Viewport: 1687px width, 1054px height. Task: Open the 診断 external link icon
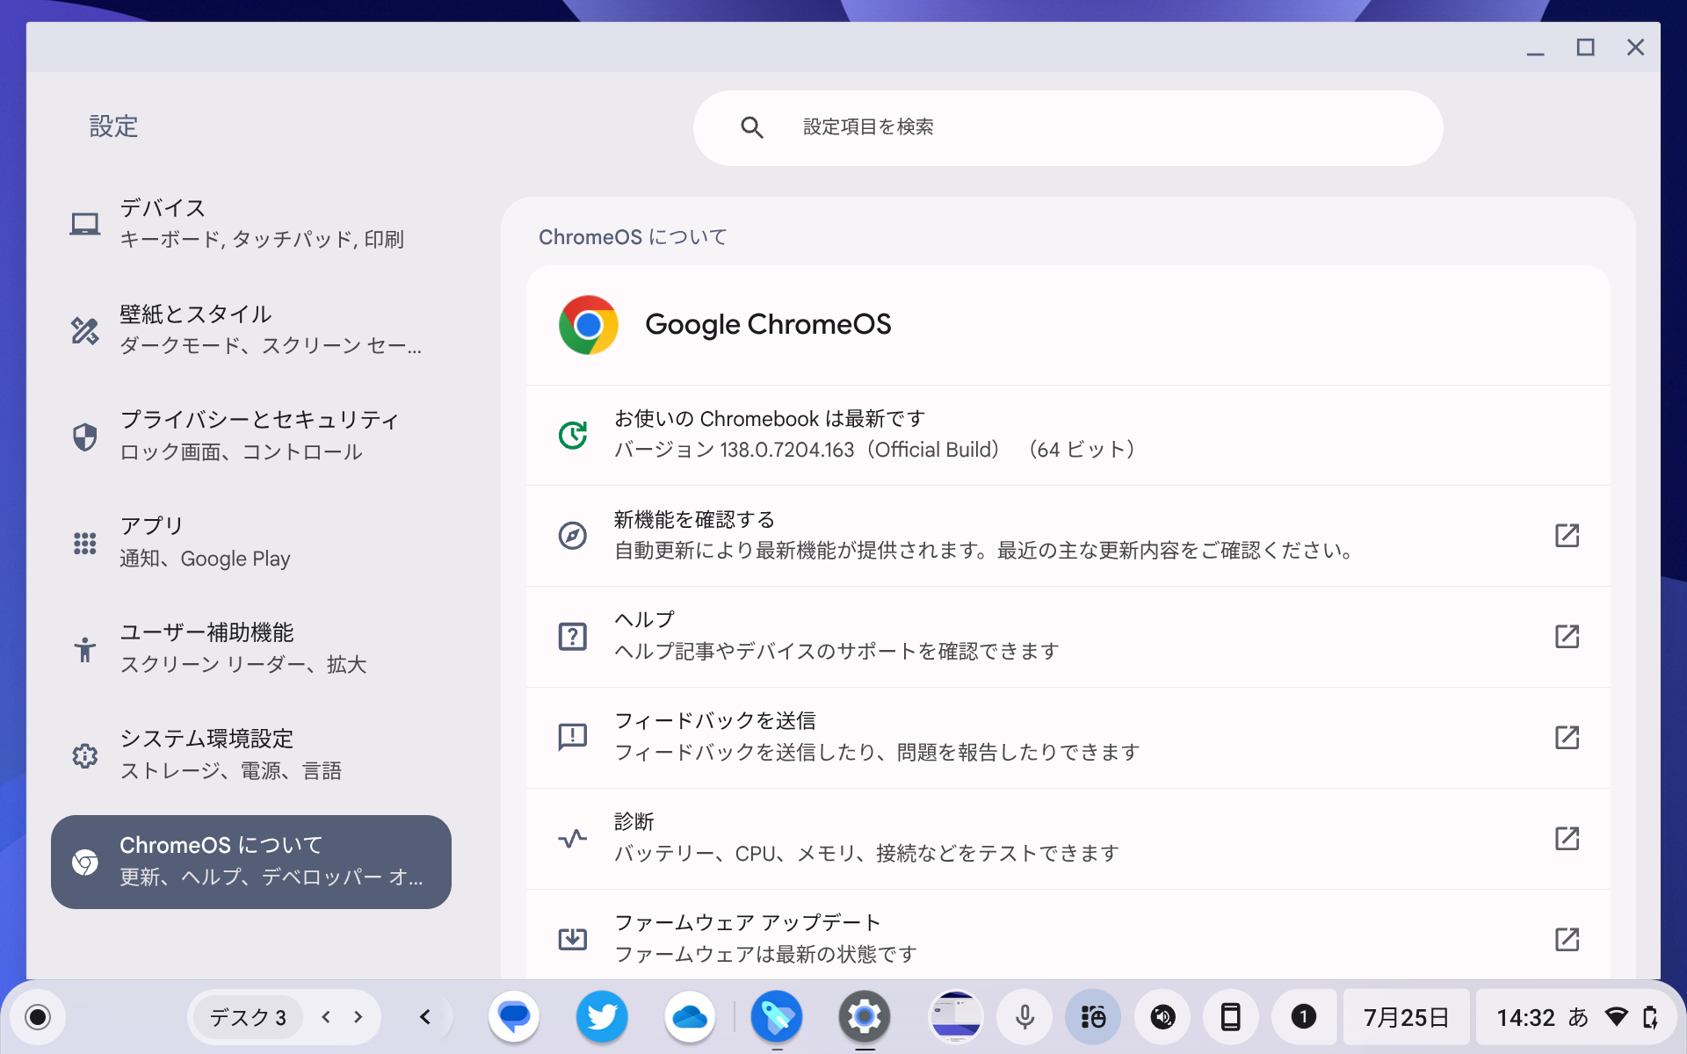(1568, 839)
